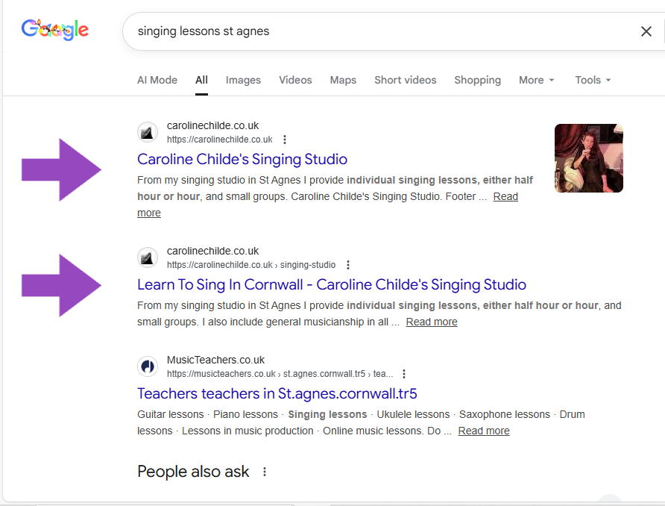Click into the search query input field
The image size is (665, 506).
pyautogui.click(x=373, y=31)
